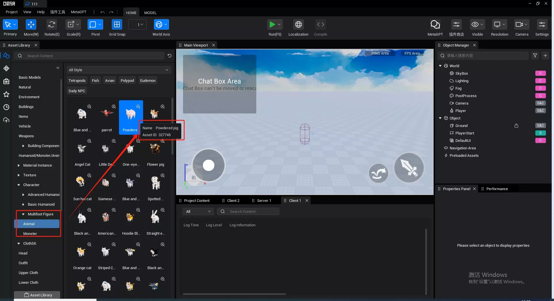
Task: Open the Settings sliders icon
Action: (542, 25)
